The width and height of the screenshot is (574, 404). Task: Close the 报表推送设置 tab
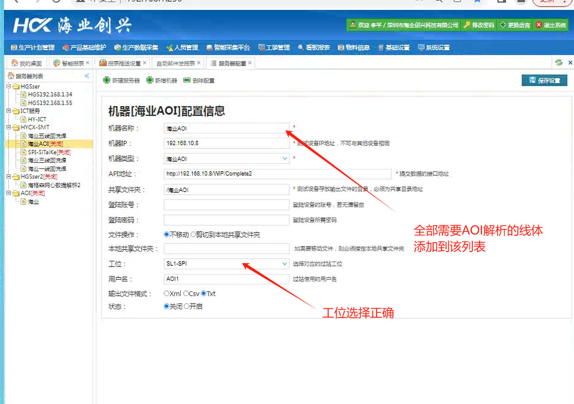pyautogui.click(x=145, y=63)
